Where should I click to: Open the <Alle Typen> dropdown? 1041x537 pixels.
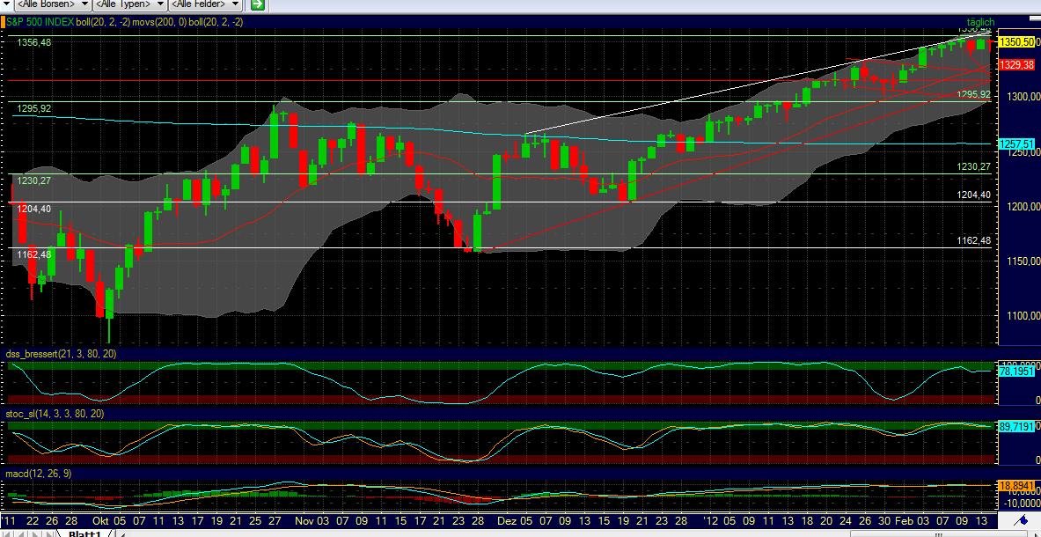pyautogui.click(x=128, y=4)
